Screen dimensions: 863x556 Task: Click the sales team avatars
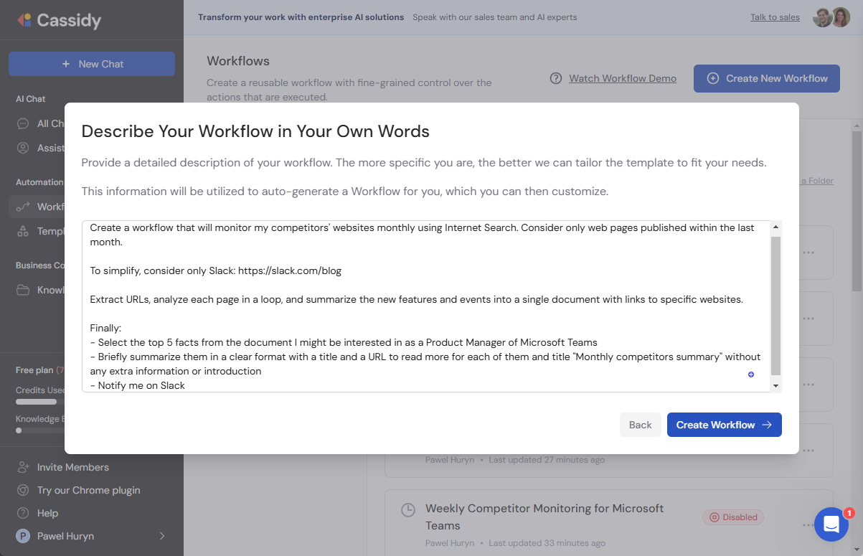831,17
